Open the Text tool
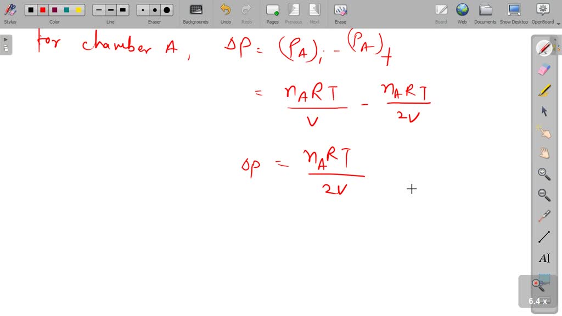This screenshot has height=316, width=562. pyautogui.click(x=543, y=258)
